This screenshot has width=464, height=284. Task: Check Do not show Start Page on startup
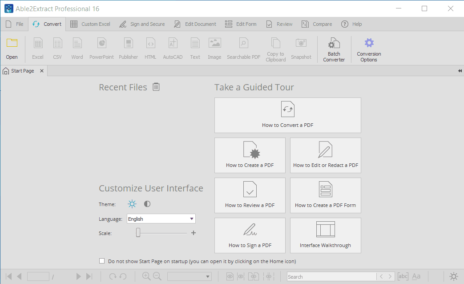point(102,261)
